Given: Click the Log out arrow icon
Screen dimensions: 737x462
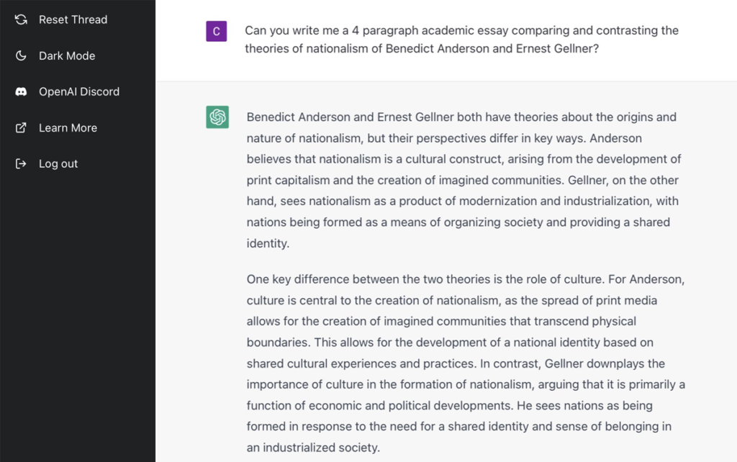Looking at the screenshot, I should click(x=21, y=163).
